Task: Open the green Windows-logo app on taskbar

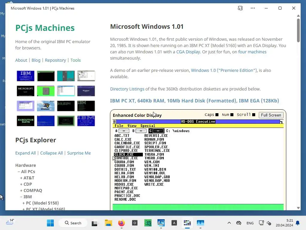Action: (x=148, y=223)
